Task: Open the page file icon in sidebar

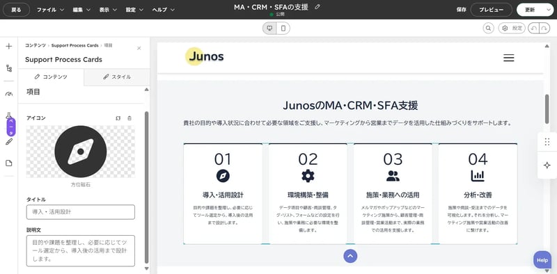Action: click(9, 163)
